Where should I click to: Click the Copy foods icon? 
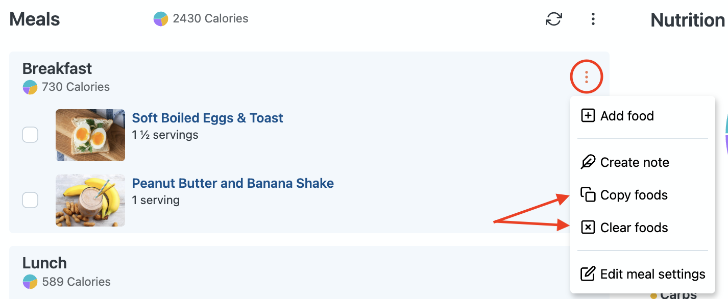click(588, 195)
